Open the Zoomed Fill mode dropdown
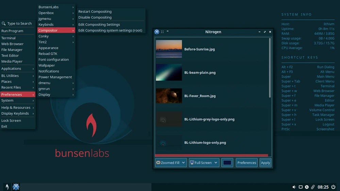The width and height of the screenshot is (340, 191). click(171, 163)
